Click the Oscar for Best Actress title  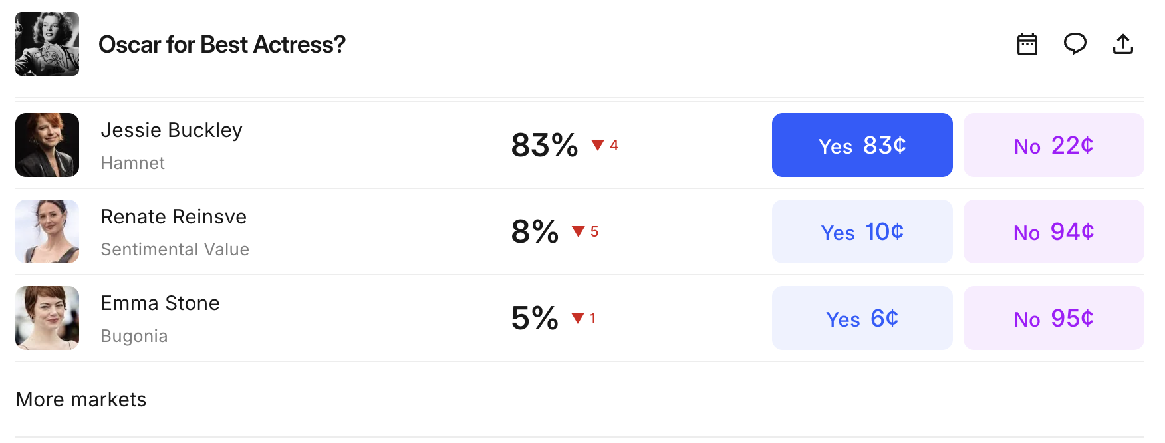222,45
